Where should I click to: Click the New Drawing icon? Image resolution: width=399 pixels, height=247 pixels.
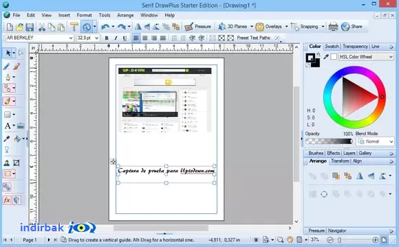pos(10,27)
